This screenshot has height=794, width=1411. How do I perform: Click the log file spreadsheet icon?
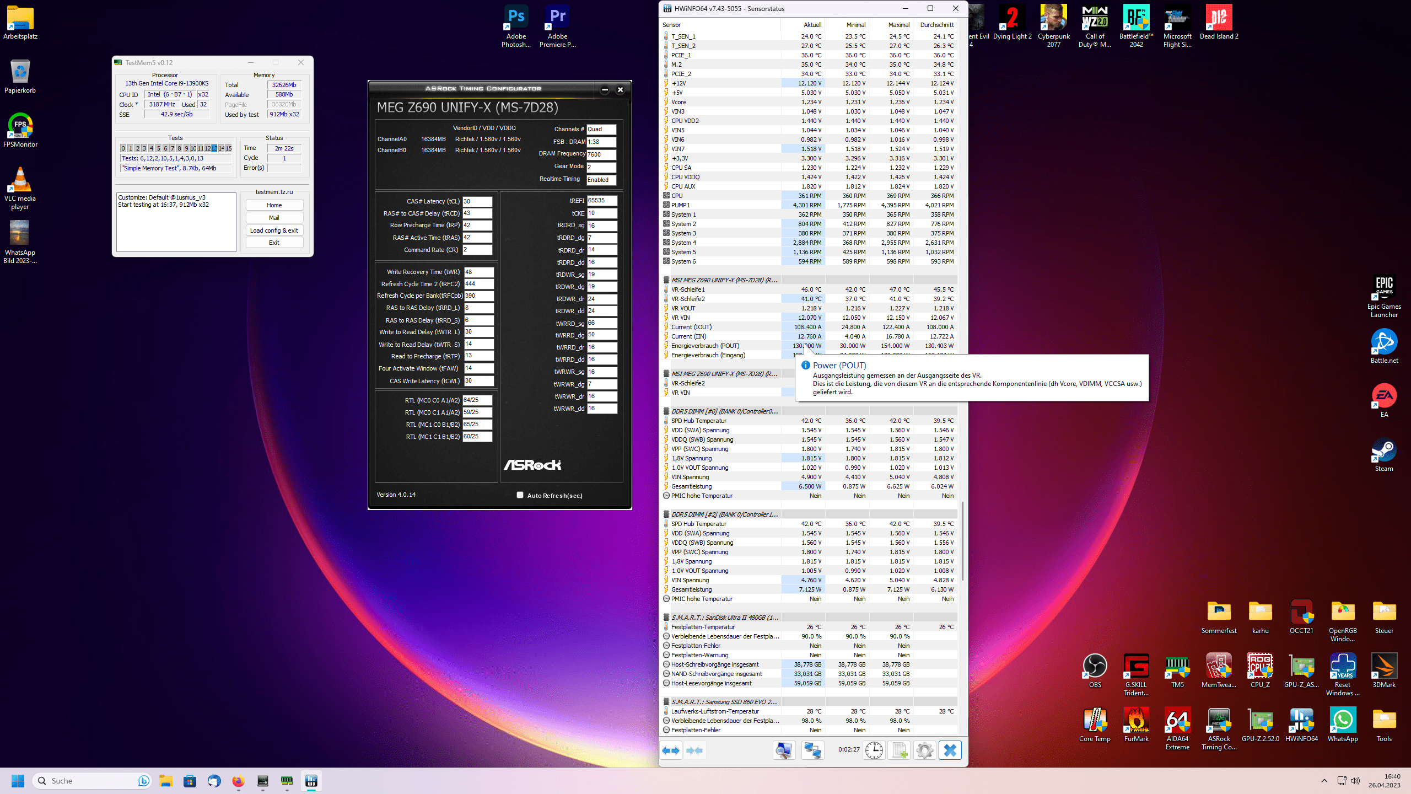(900, 750)
